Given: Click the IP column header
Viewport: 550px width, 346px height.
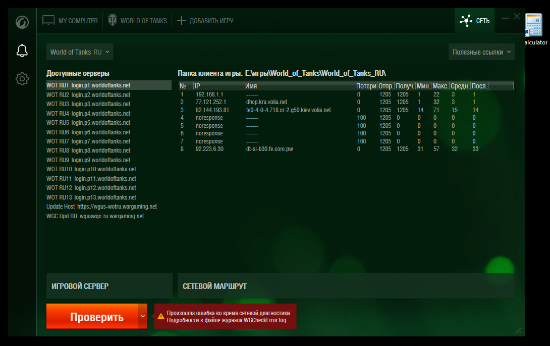Looking at the screenshot, I should point(218,86).
